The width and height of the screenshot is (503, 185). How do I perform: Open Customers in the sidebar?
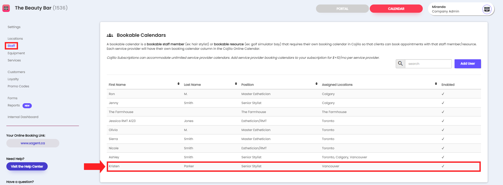[16, 72]
